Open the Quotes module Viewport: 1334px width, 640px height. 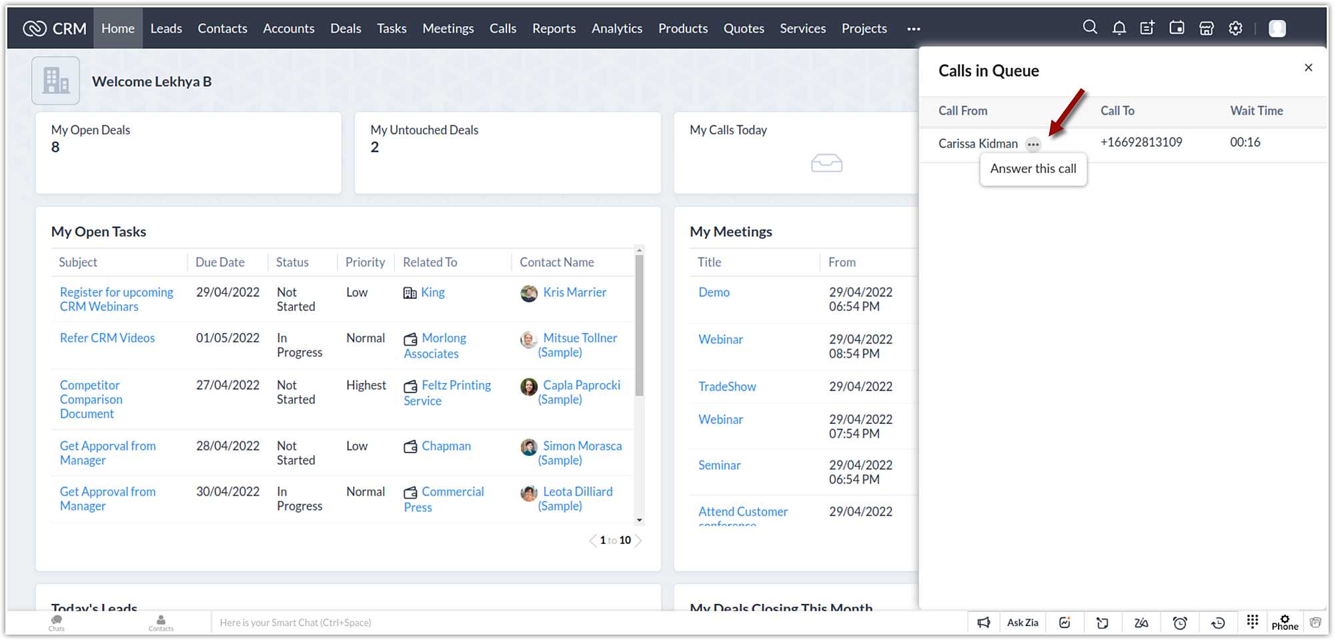pos(744,29)
